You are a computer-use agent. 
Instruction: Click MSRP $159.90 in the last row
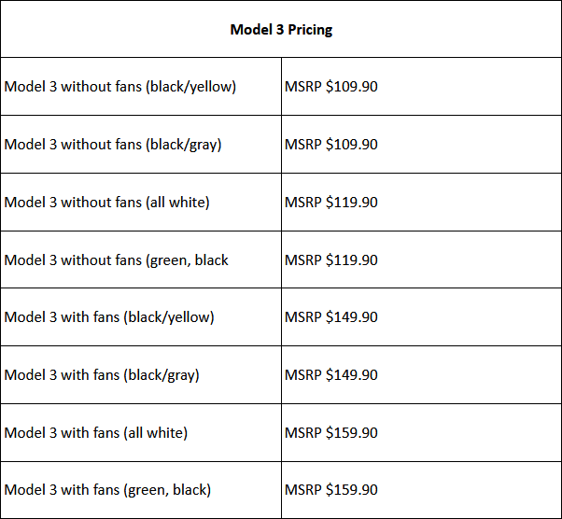click(x=422, y=490)
